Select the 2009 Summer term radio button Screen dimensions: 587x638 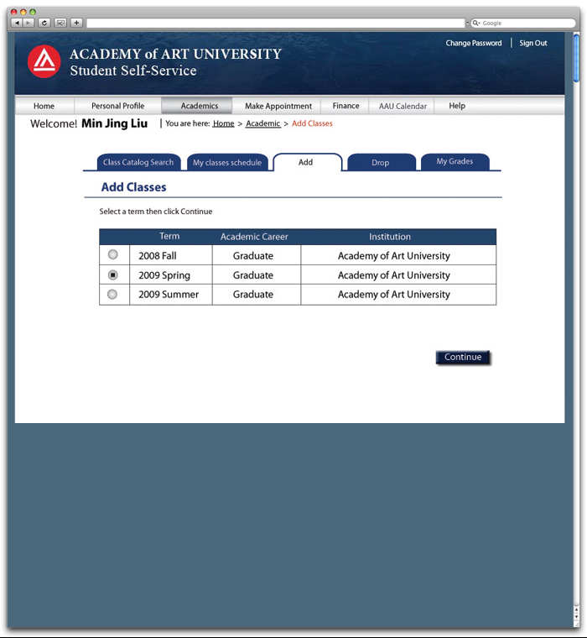coord(112,294)
